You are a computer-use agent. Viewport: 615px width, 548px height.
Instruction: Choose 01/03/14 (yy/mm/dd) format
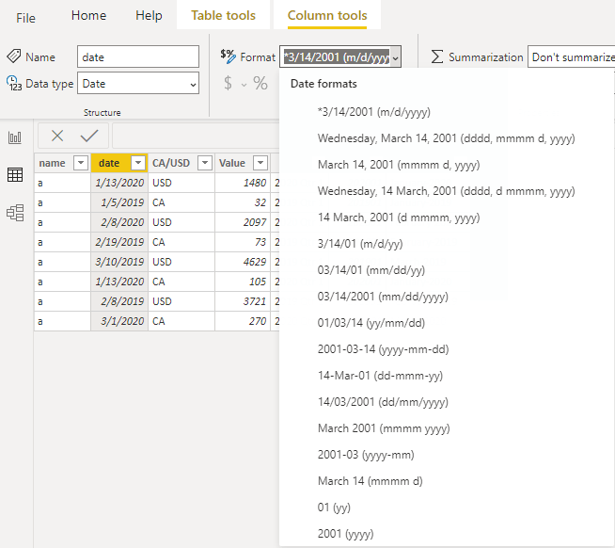pyautogui.click(x=447, y=323)
